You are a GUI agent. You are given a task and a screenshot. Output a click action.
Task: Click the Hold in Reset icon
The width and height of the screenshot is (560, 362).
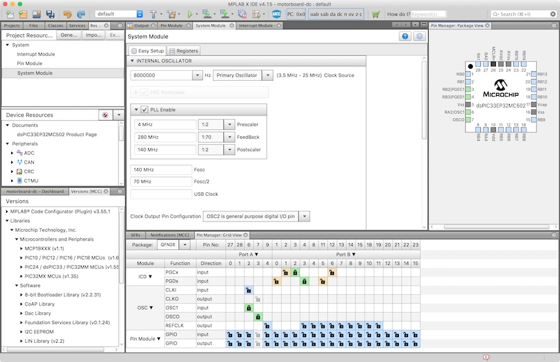pyautogui.click(x=242, y=14)
